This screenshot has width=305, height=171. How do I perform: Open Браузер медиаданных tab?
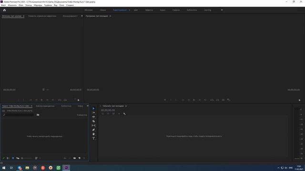45,106
